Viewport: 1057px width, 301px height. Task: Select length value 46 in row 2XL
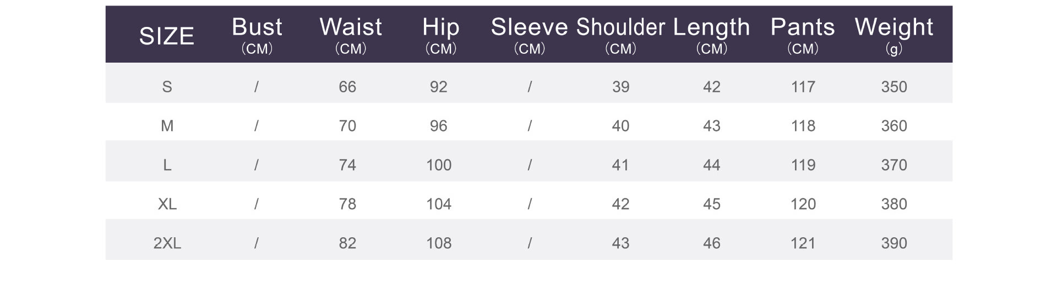pos(712,243)
